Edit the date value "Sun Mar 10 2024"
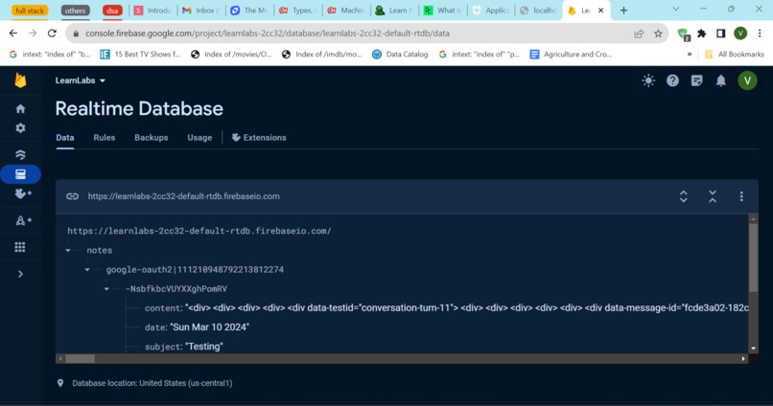Screen dimensions: 773x406 209,327
